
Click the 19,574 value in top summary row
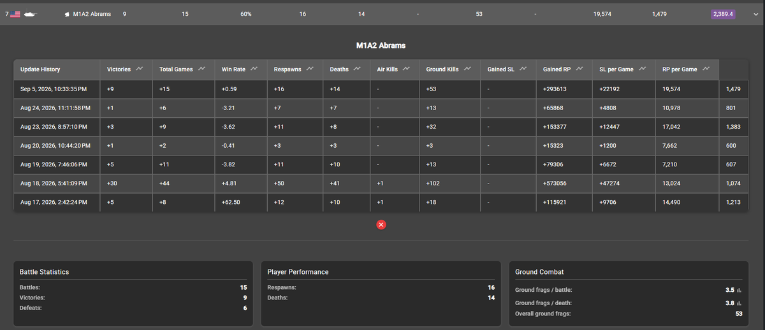tap(602, 14)
